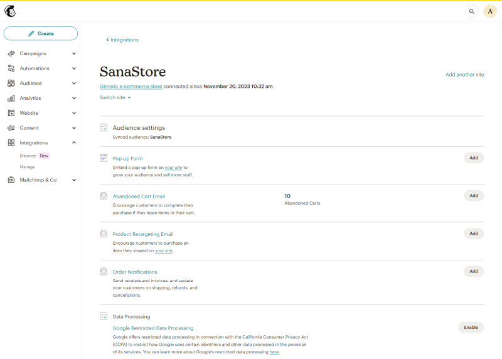Open the Abandoned Cart Email title link
502x359 pixels.
pyautogui.click(x=139, y=196)
